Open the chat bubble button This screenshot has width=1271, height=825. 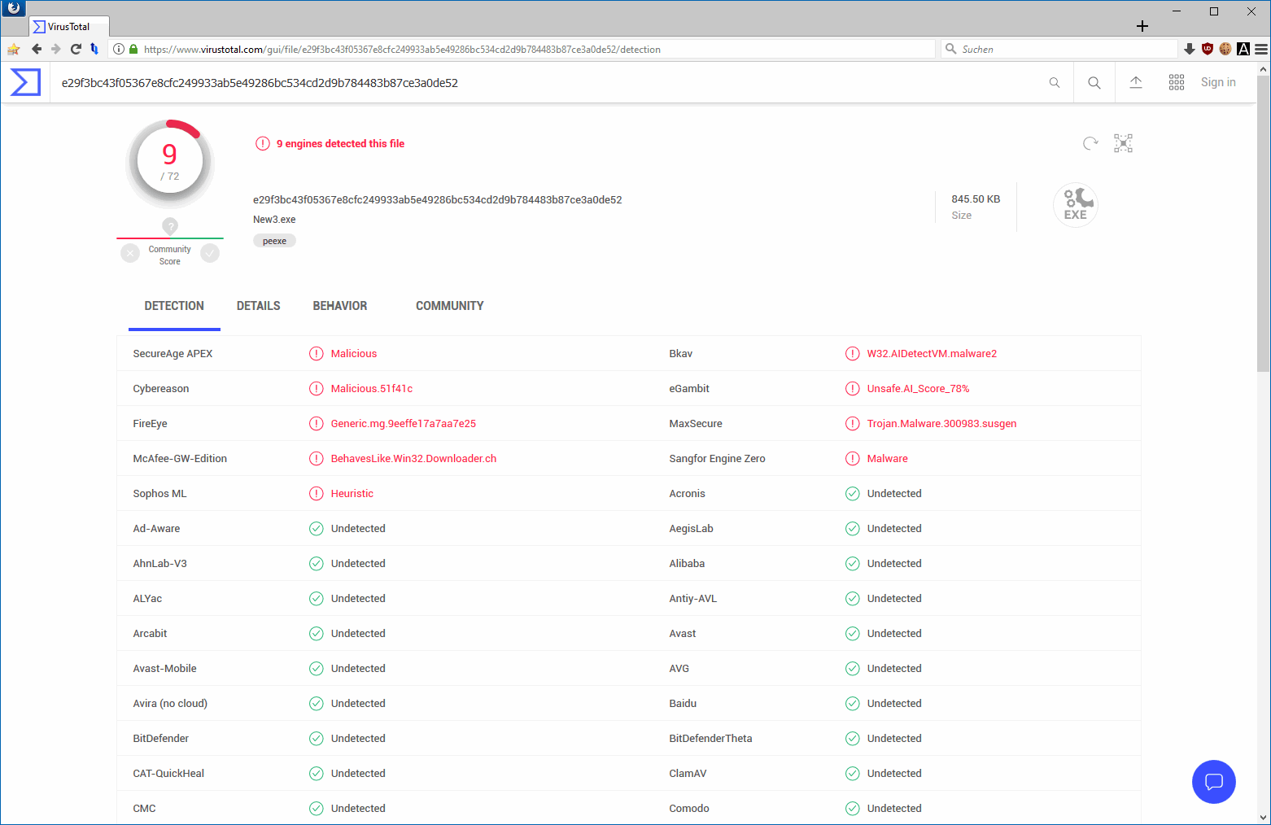(1213, 781)
